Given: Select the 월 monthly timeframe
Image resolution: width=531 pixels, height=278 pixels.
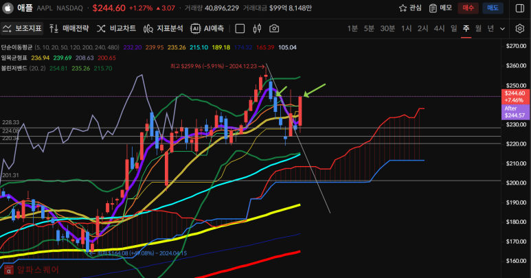Looking at the screenshot, I should tap(478, 29).
